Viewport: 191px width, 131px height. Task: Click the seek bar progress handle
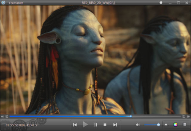tap(131, 116)
